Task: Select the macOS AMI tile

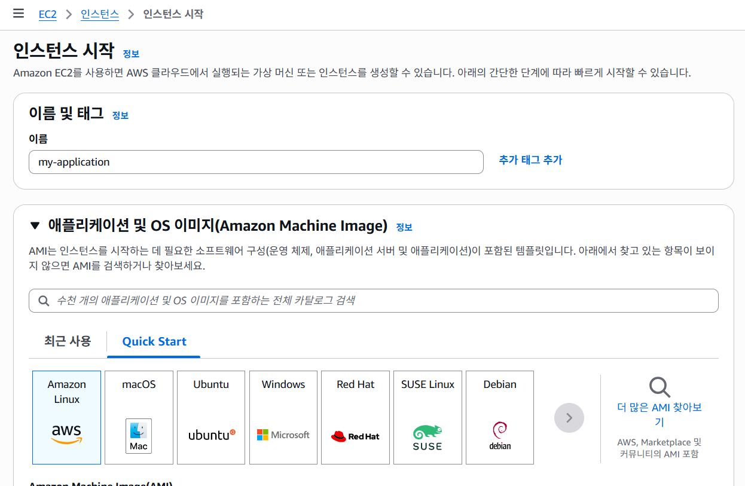Action: tap(139, 417)
